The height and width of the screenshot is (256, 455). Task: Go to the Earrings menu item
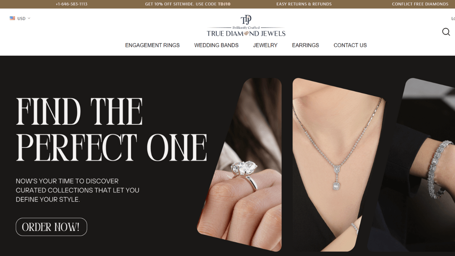tap(306, 45)
